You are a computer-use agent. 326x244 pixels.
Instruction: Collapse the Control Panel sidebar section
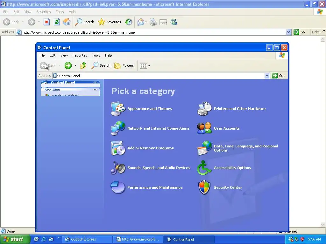click(x=95, y=82)
